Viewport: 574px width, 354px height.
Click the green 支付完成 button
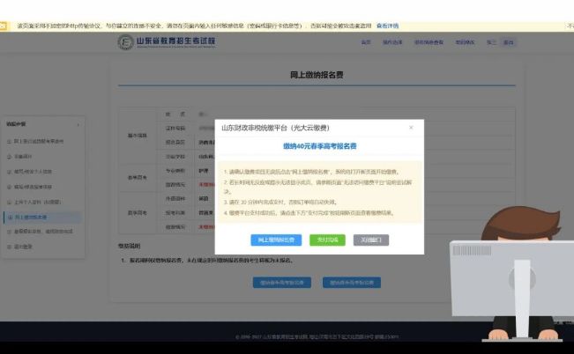click(327, 240)
